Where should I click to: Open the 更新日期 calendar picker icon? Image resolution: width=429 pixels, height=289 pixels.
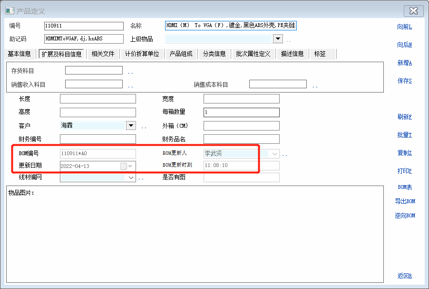[124, 166]
